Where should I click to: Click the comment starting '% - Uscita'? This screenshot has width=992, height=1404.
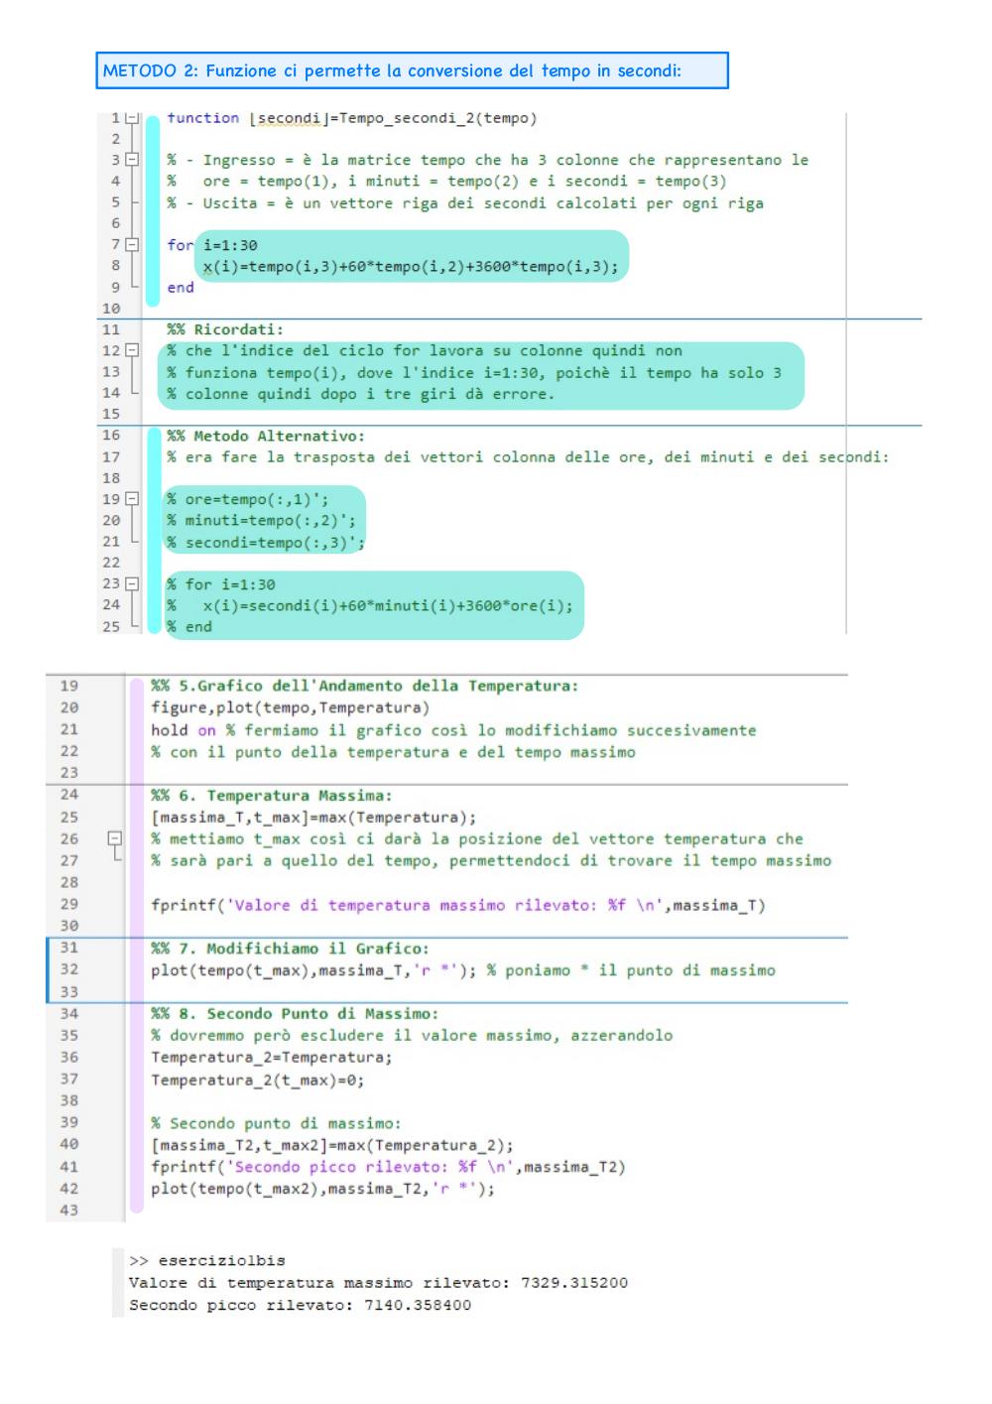coord(465,202)
